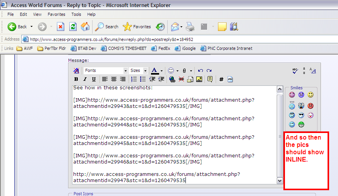The image size is (338, 196).
Task: Open the iGoogle link
Action: point(185,48)
